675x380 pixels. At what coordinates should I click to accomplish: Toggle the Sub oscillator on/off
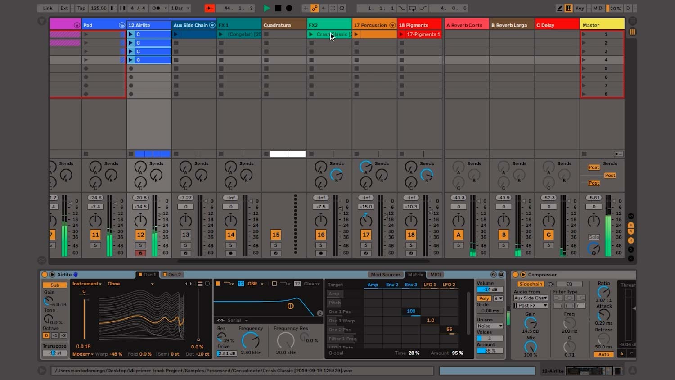point(55,285)
